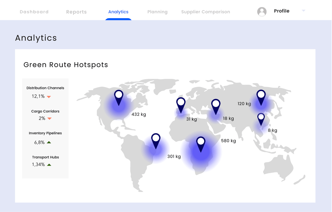Screen dimensions: 332x212
Task: Click the map pin over North America
Action: pyautogui.click(x=119, y=96)
